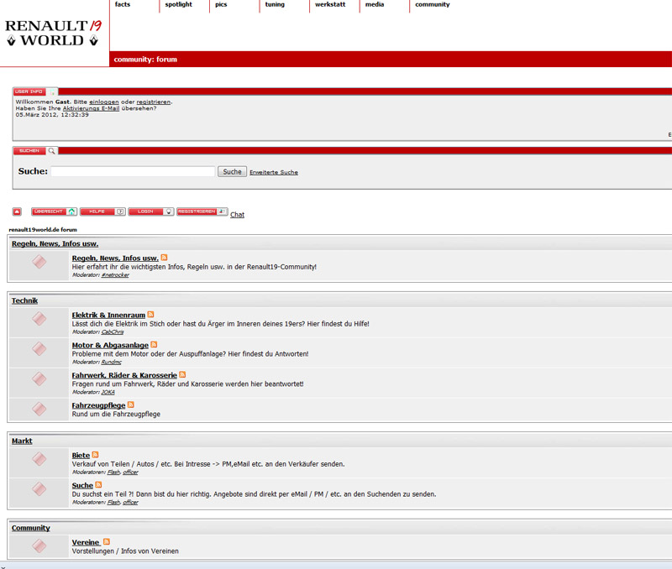The width and height of the screenshot is (672, 569).
Task: Click the Registrieren toolbar button
Action: point(202,211)
